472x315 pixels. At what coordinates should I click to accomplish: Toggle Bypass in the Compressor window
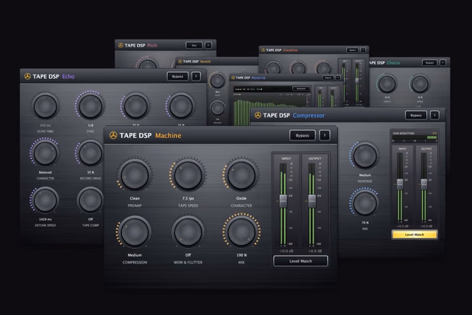416,115
